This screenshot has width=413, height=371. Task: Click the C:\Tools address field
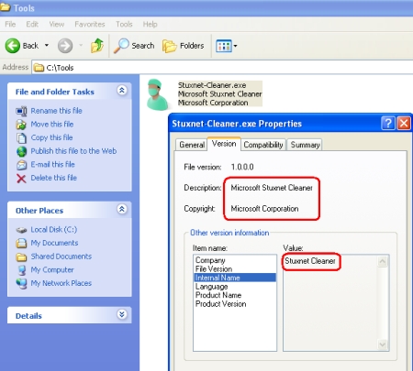click(222, 68)
